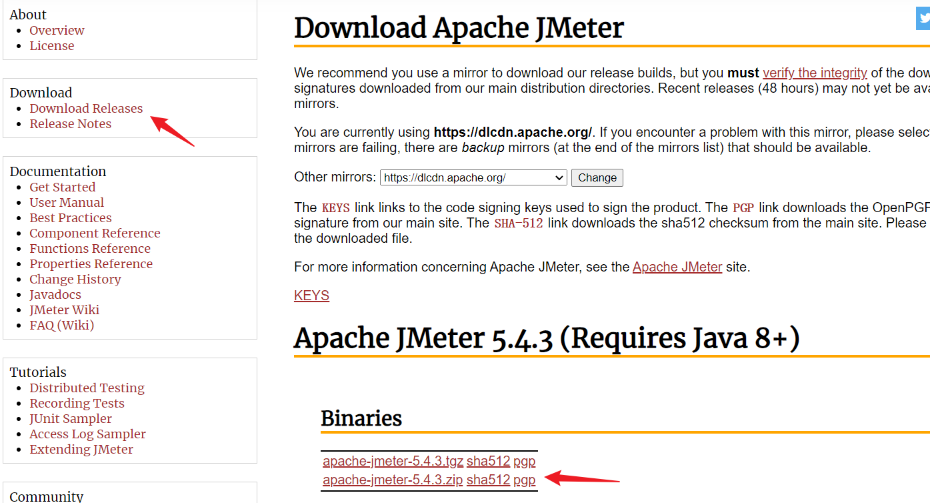The height and width of the screenshot is (503, 930).
Task: Open the Properties Reference link
Action: 91,264
